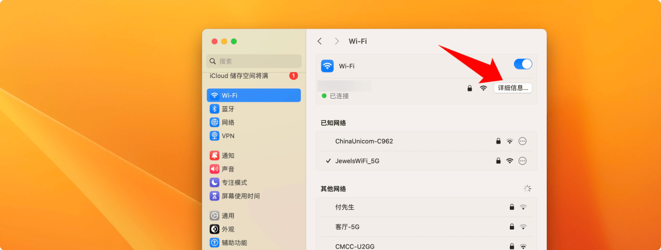Open Focus mode (专注模式) moon icon
Image resolution: width=661 pixels, height=250 pixels.
click(x=215, y=183)
